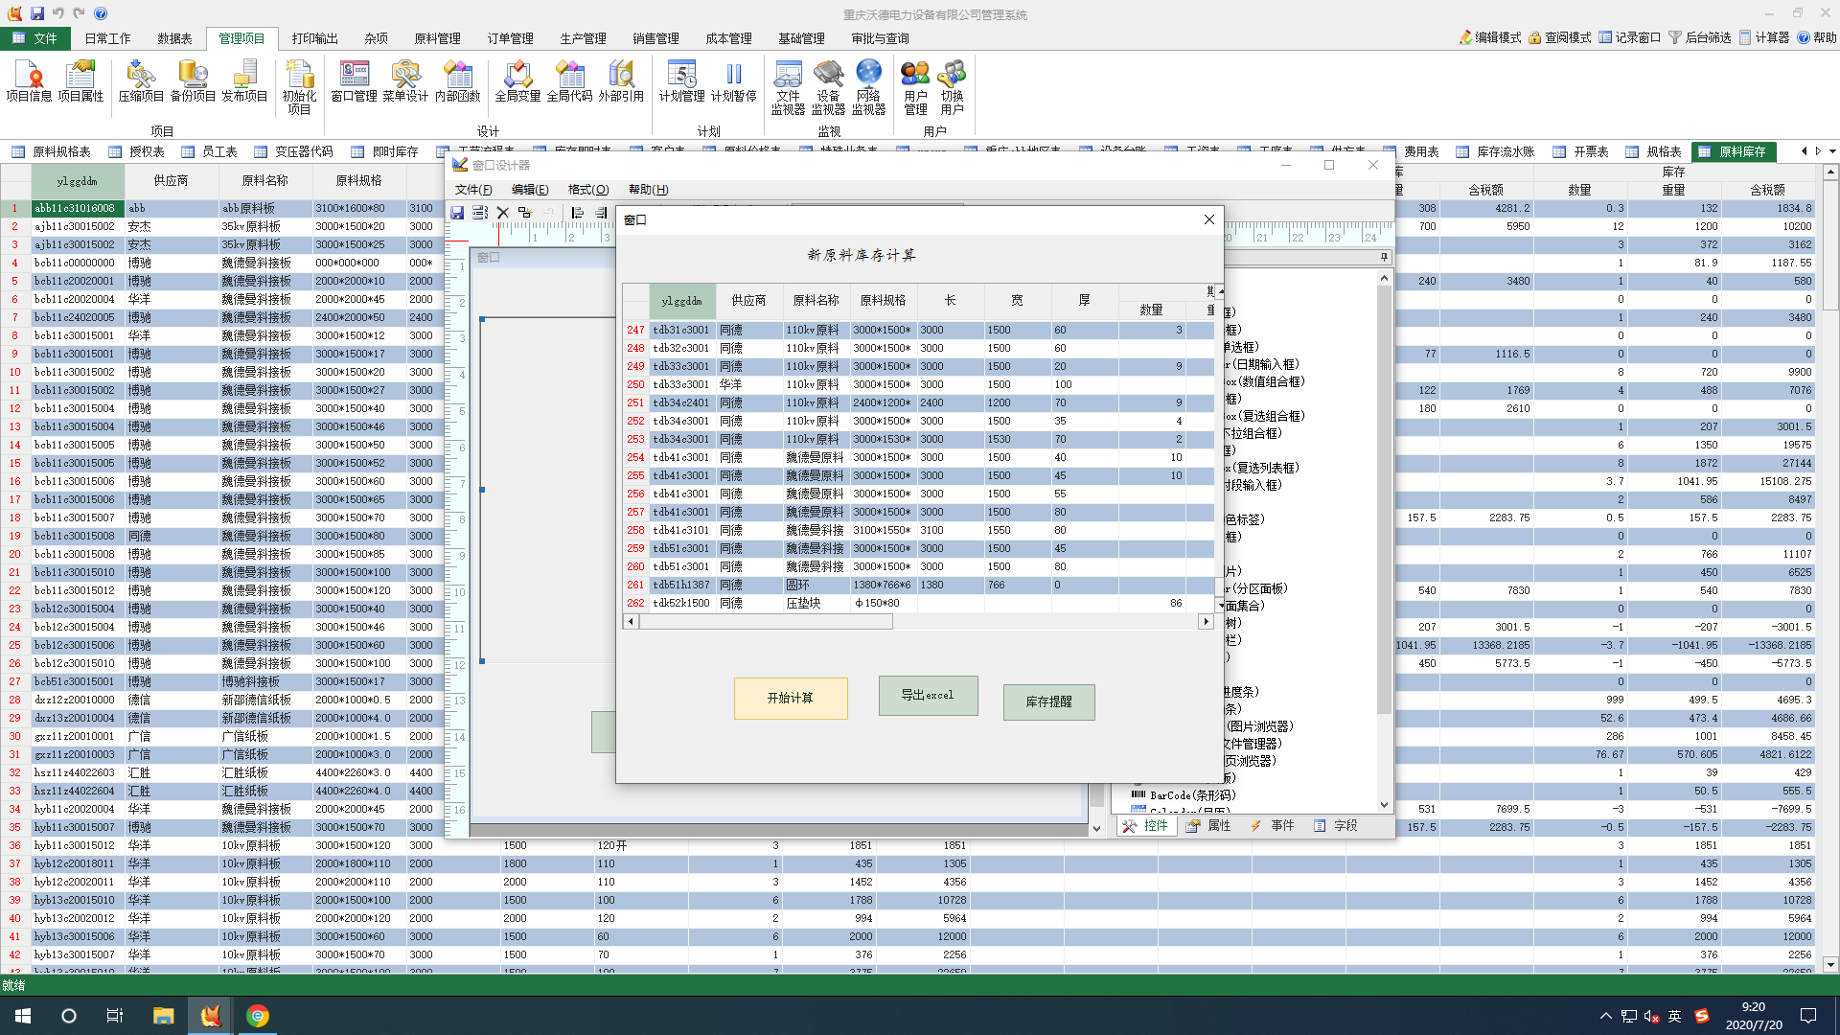Open the 帮助 link at the top right
This screenshot has width=1840, height=1035.
pos(1817,37)
